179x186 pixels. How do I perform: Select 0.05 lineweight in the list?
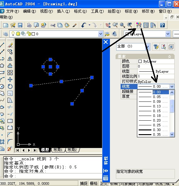pyautogui.click(x=153, y=97)
